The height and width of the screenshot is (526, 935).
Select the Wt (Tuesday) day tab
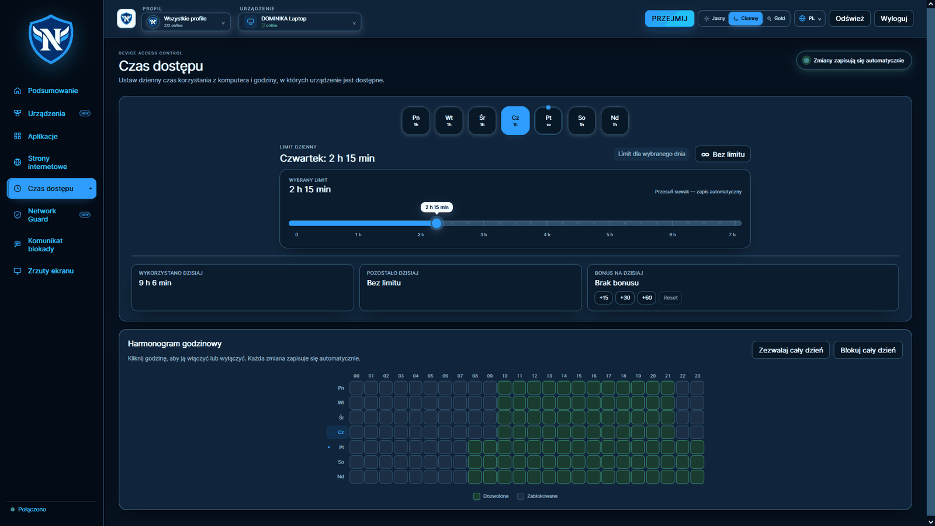tap(449, 120)
